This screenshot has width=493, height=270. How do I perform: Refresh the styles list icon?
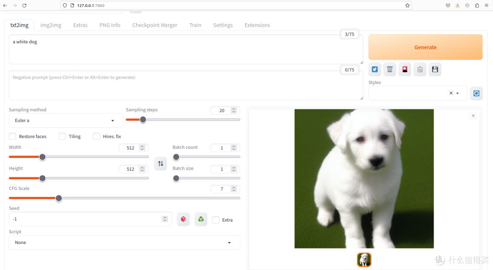[476, 93]
